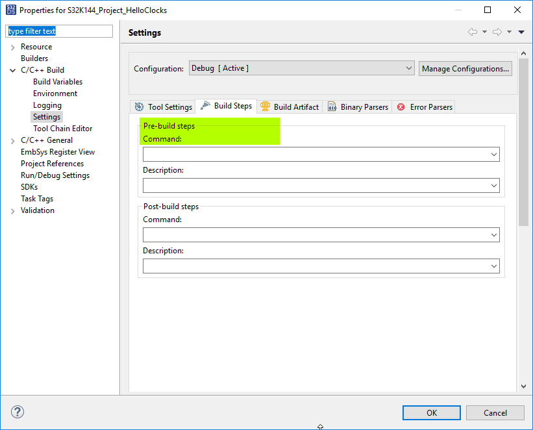Image resolution: width=533 pixels, height=430 pixels.
Task: Click the Binary Parsers tab icon
Action: [x=332, y=107]
